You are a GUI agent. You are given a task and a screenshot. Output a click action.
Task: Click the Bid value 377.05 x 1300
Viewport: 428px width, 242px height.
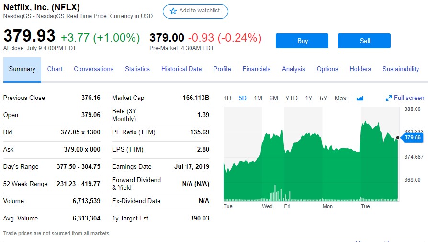[80, 132]
